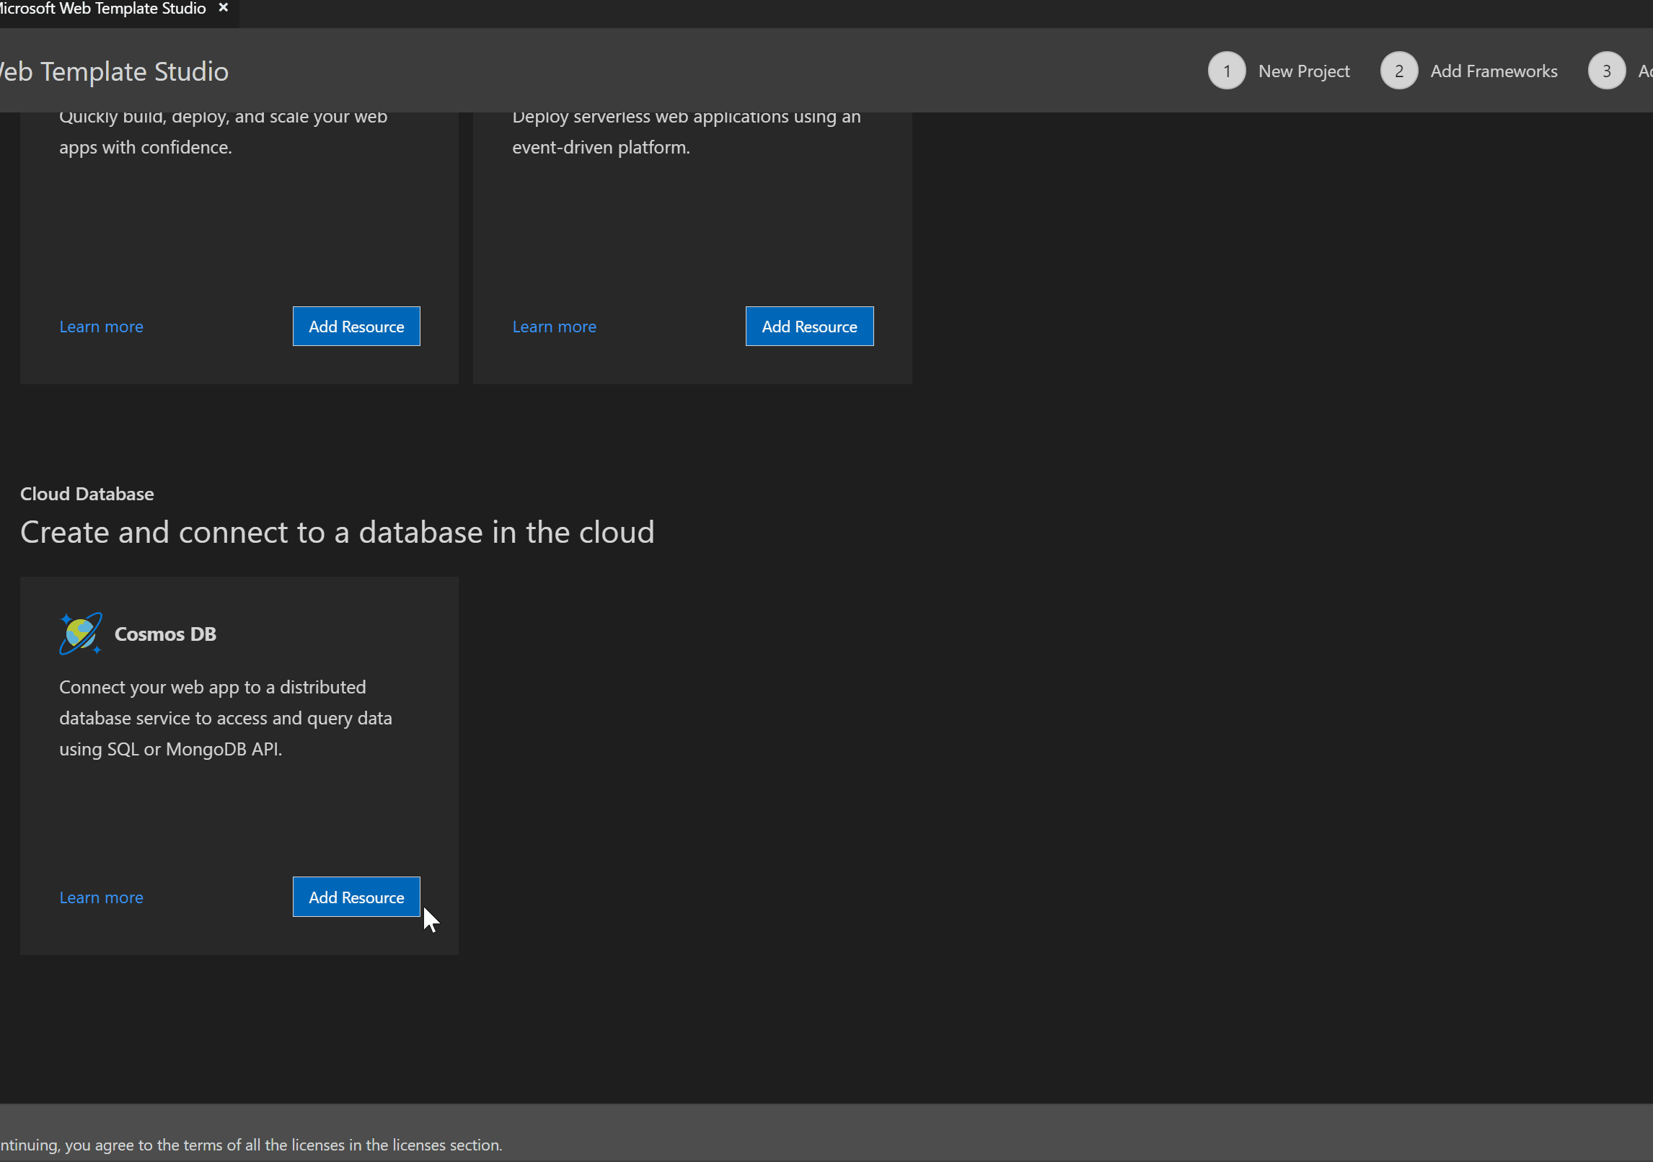This screenshot has height=1162, width=1653.
Task: Click the step 2 circle icon
Action: pyautogui.click(x=1398, y=70)
